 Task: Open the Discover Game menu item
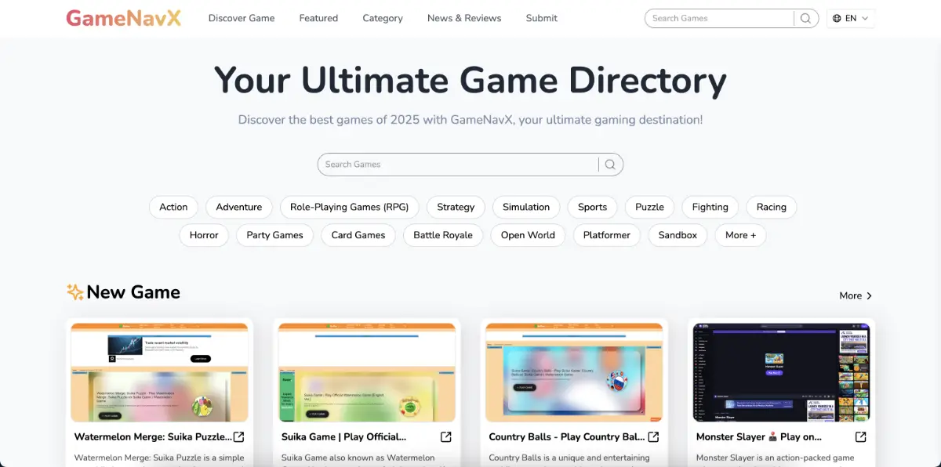coord(241,17)
